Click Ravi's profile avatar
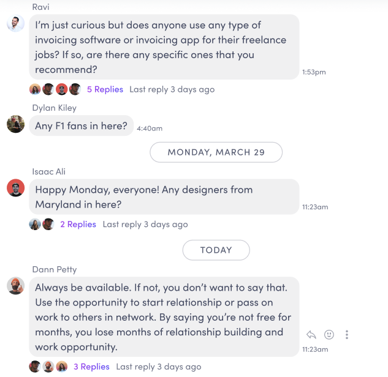Viewport: 388px width, 377px height. 15,23
